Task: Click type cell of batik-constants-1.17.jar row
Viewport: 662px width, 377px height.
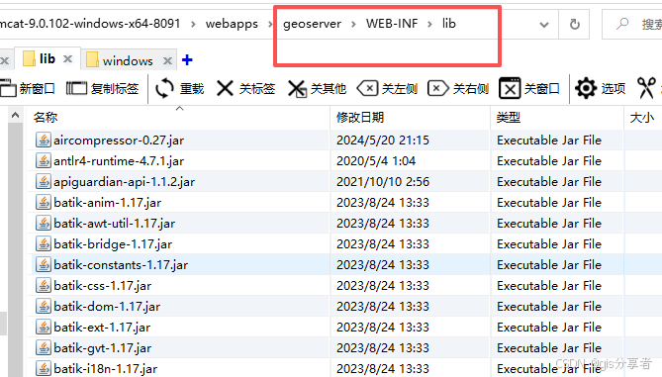Action: tap(549, 265)
